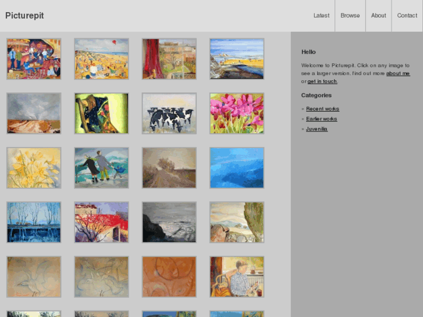423x317 pixels.
Task: Open the beach with red kite painting
Action: pos(101,59)
